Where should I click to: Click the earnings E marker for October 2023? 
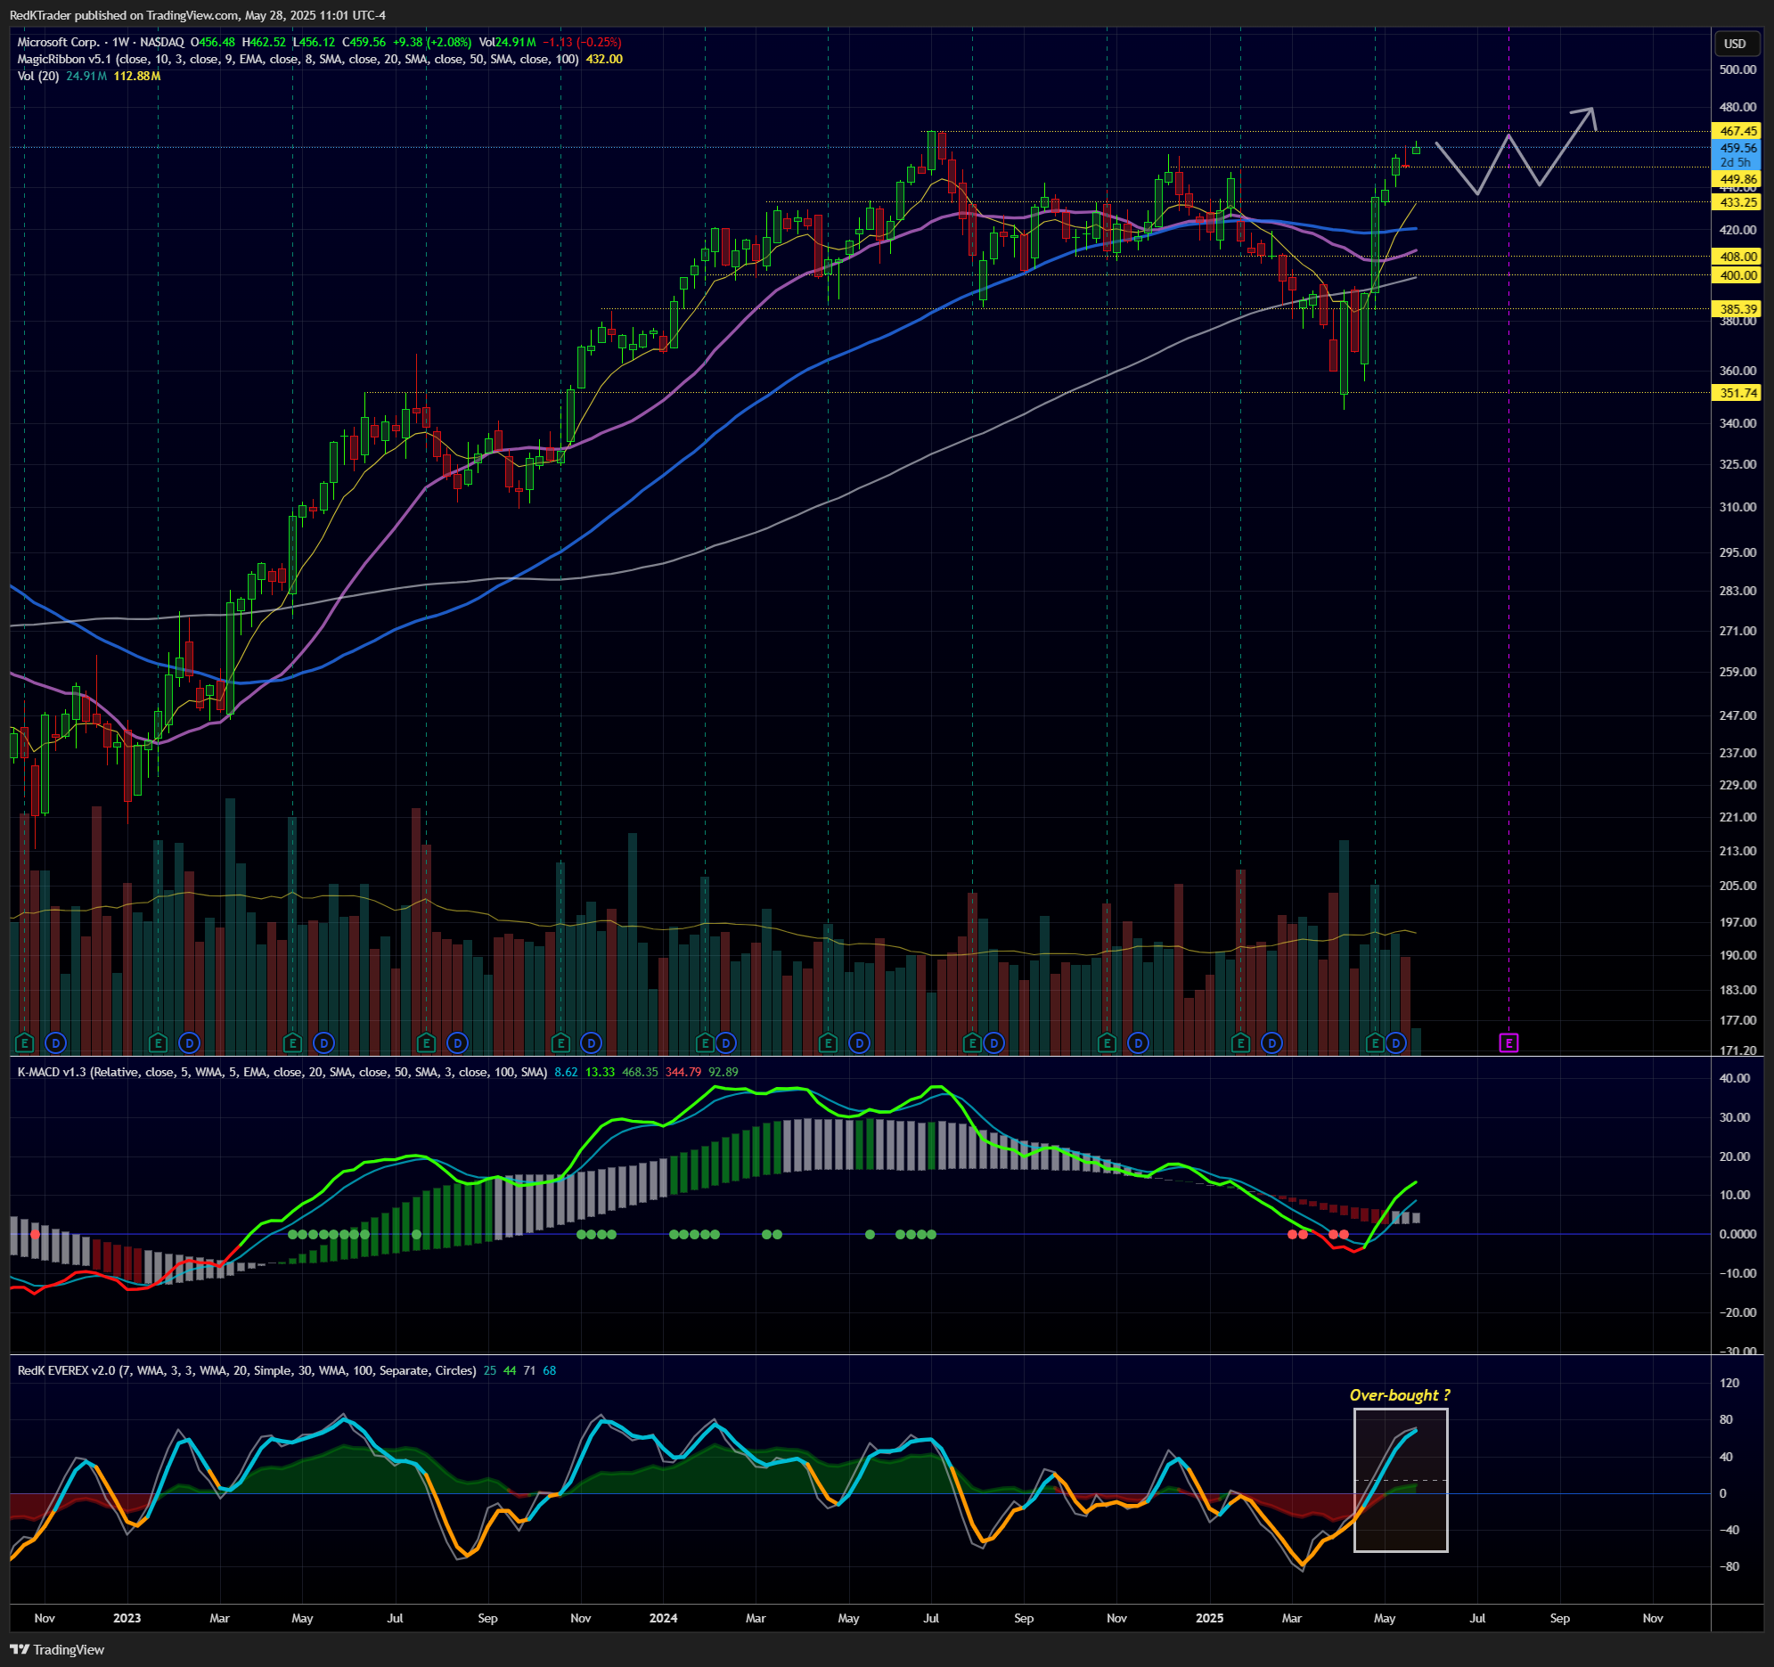560,1042
